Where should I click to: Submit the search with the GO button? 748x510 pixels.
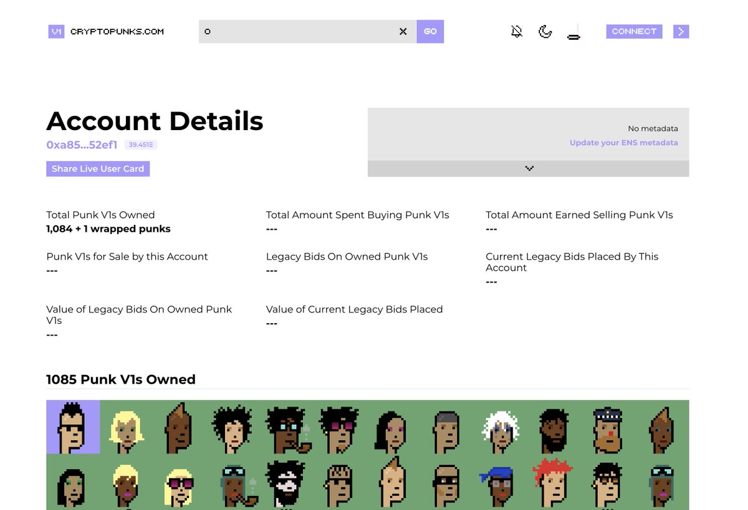(430, 32)
